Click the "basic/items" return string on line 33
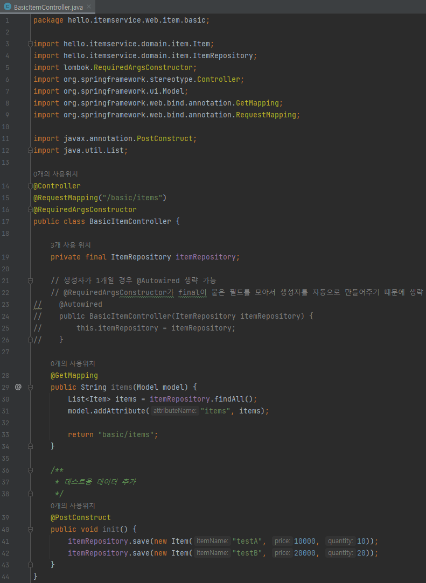Viewport: 426px width, 583px height. tap(126, 434)
